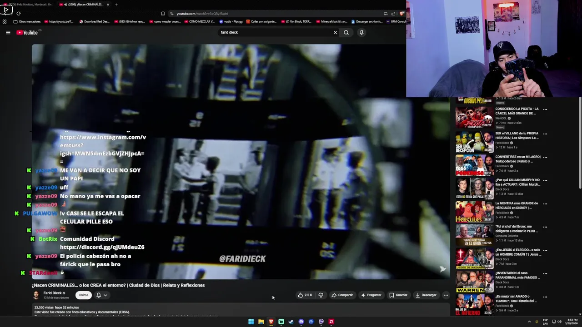Open options for '¿Es mejor ser AMADO' video

point(545,297)
